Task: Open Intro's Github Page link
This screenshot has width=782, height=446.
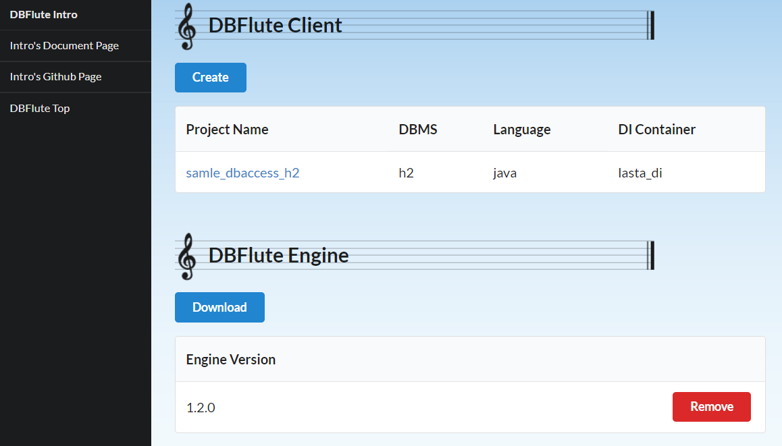Action: 56,77
